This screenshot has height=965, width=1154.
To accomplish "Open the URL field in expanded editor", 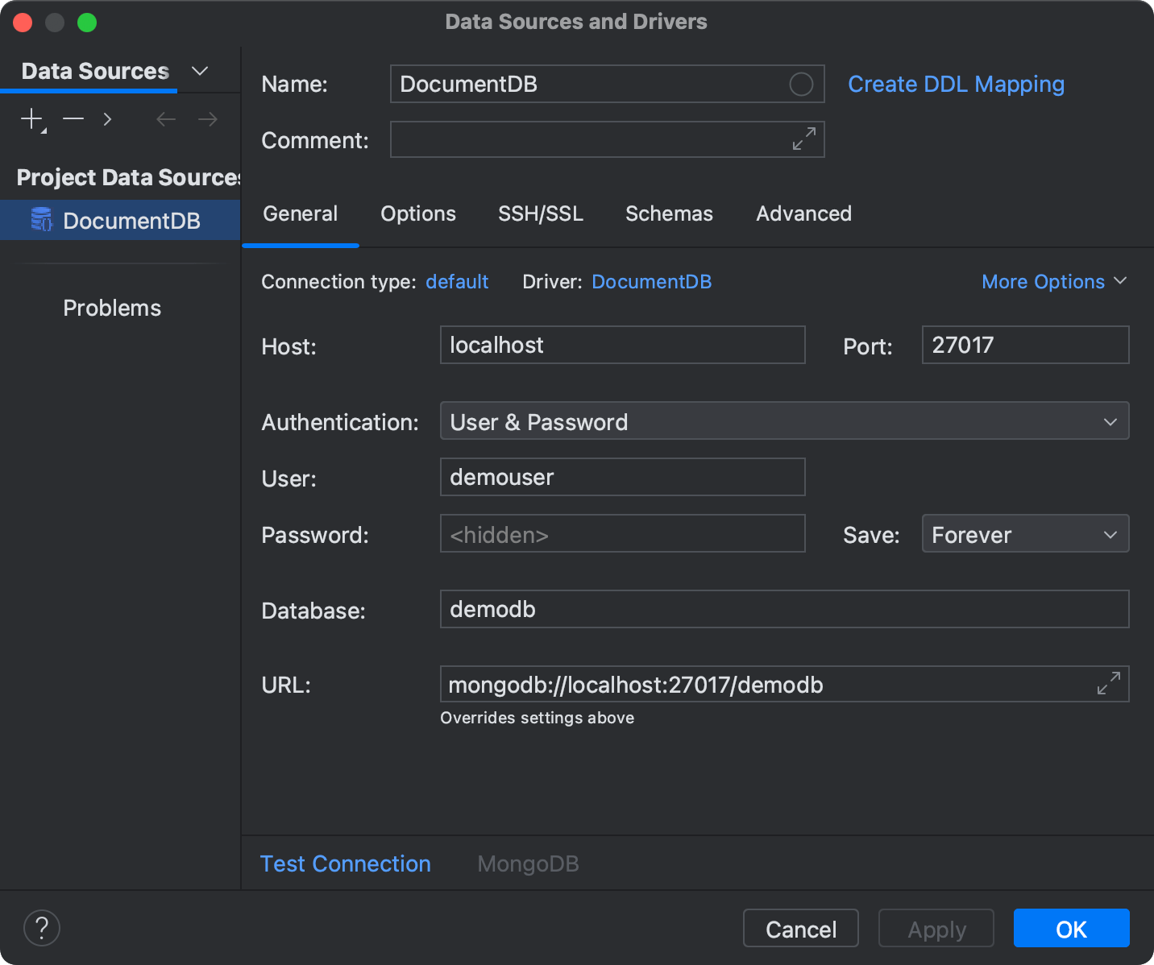I will pos(1109,683).
